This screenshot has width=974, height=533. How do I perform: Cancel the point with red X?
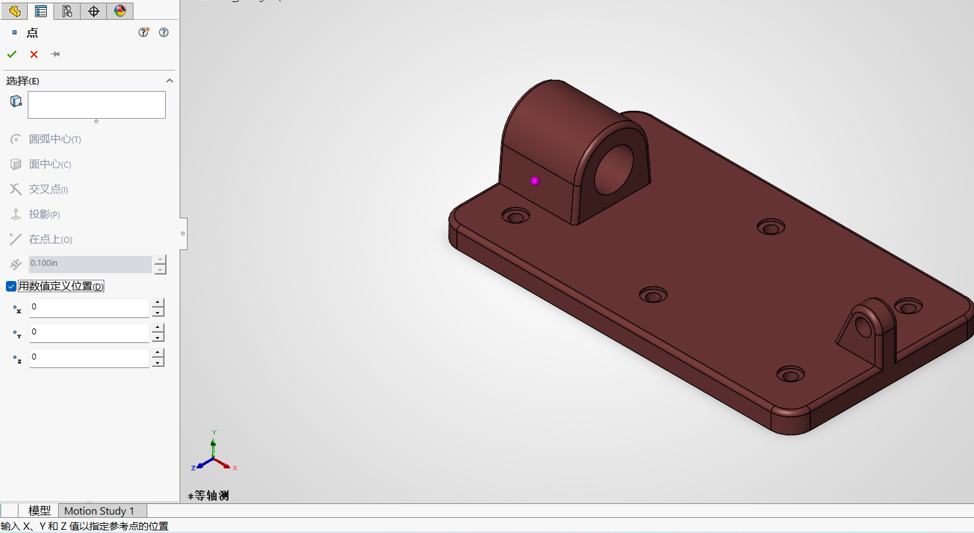(34, 54)
